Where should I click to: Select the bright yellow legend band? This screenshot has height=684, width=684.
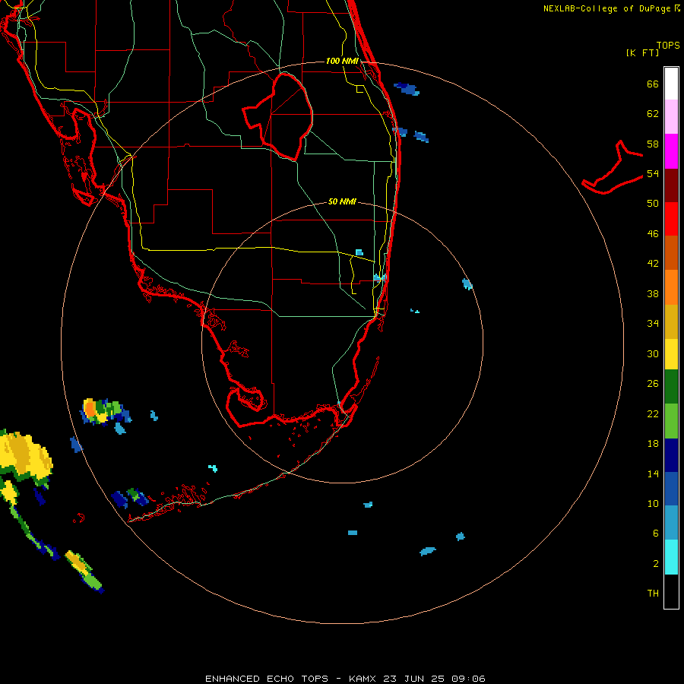(x=671, y=354)
